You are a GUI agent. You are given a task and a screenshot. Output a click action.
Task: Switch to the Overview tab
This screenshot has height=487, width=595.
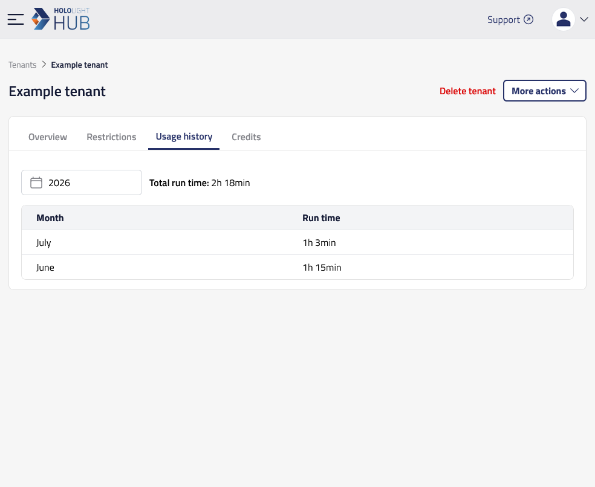tap(48, 137)
